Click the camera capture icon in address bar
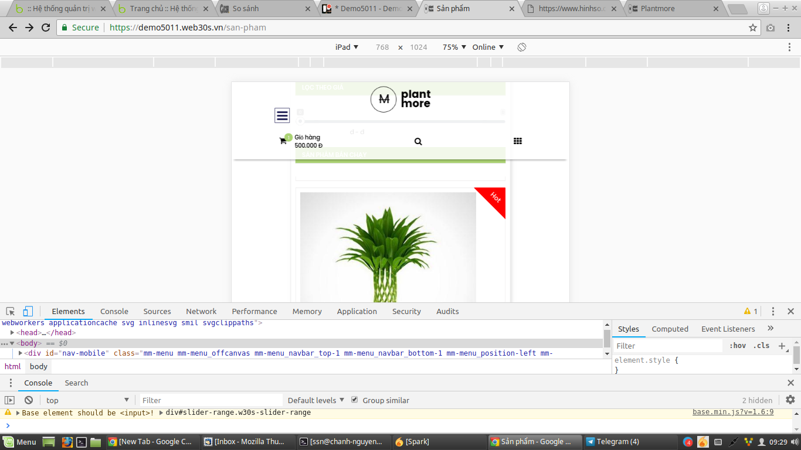The height and width of the screenshot is (450, 801). point(771,28)
